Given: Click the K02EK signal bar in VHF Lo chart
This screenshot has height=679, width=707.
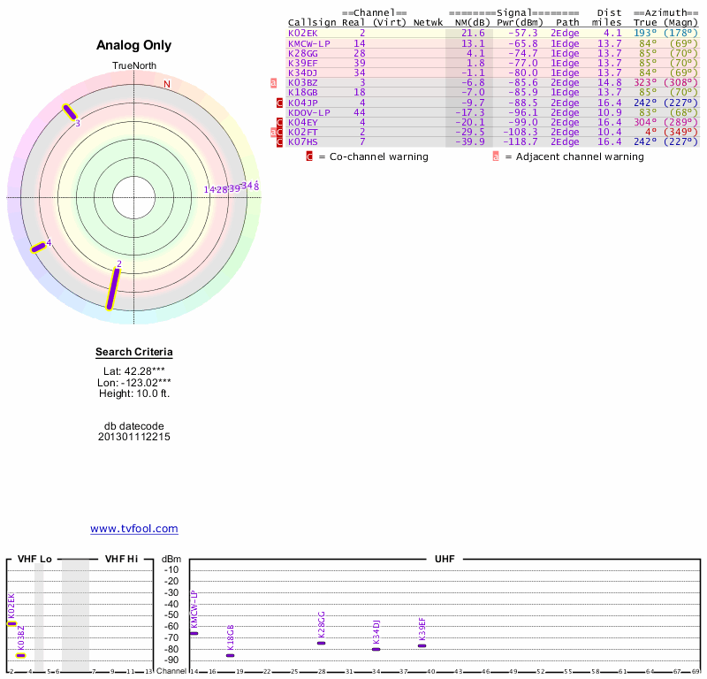Looking at the screenshot, I should pyautogui.click(x=11, y=624).
